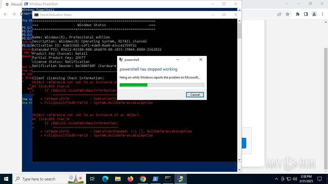Click License Status: Notification line

click(61, 62)
